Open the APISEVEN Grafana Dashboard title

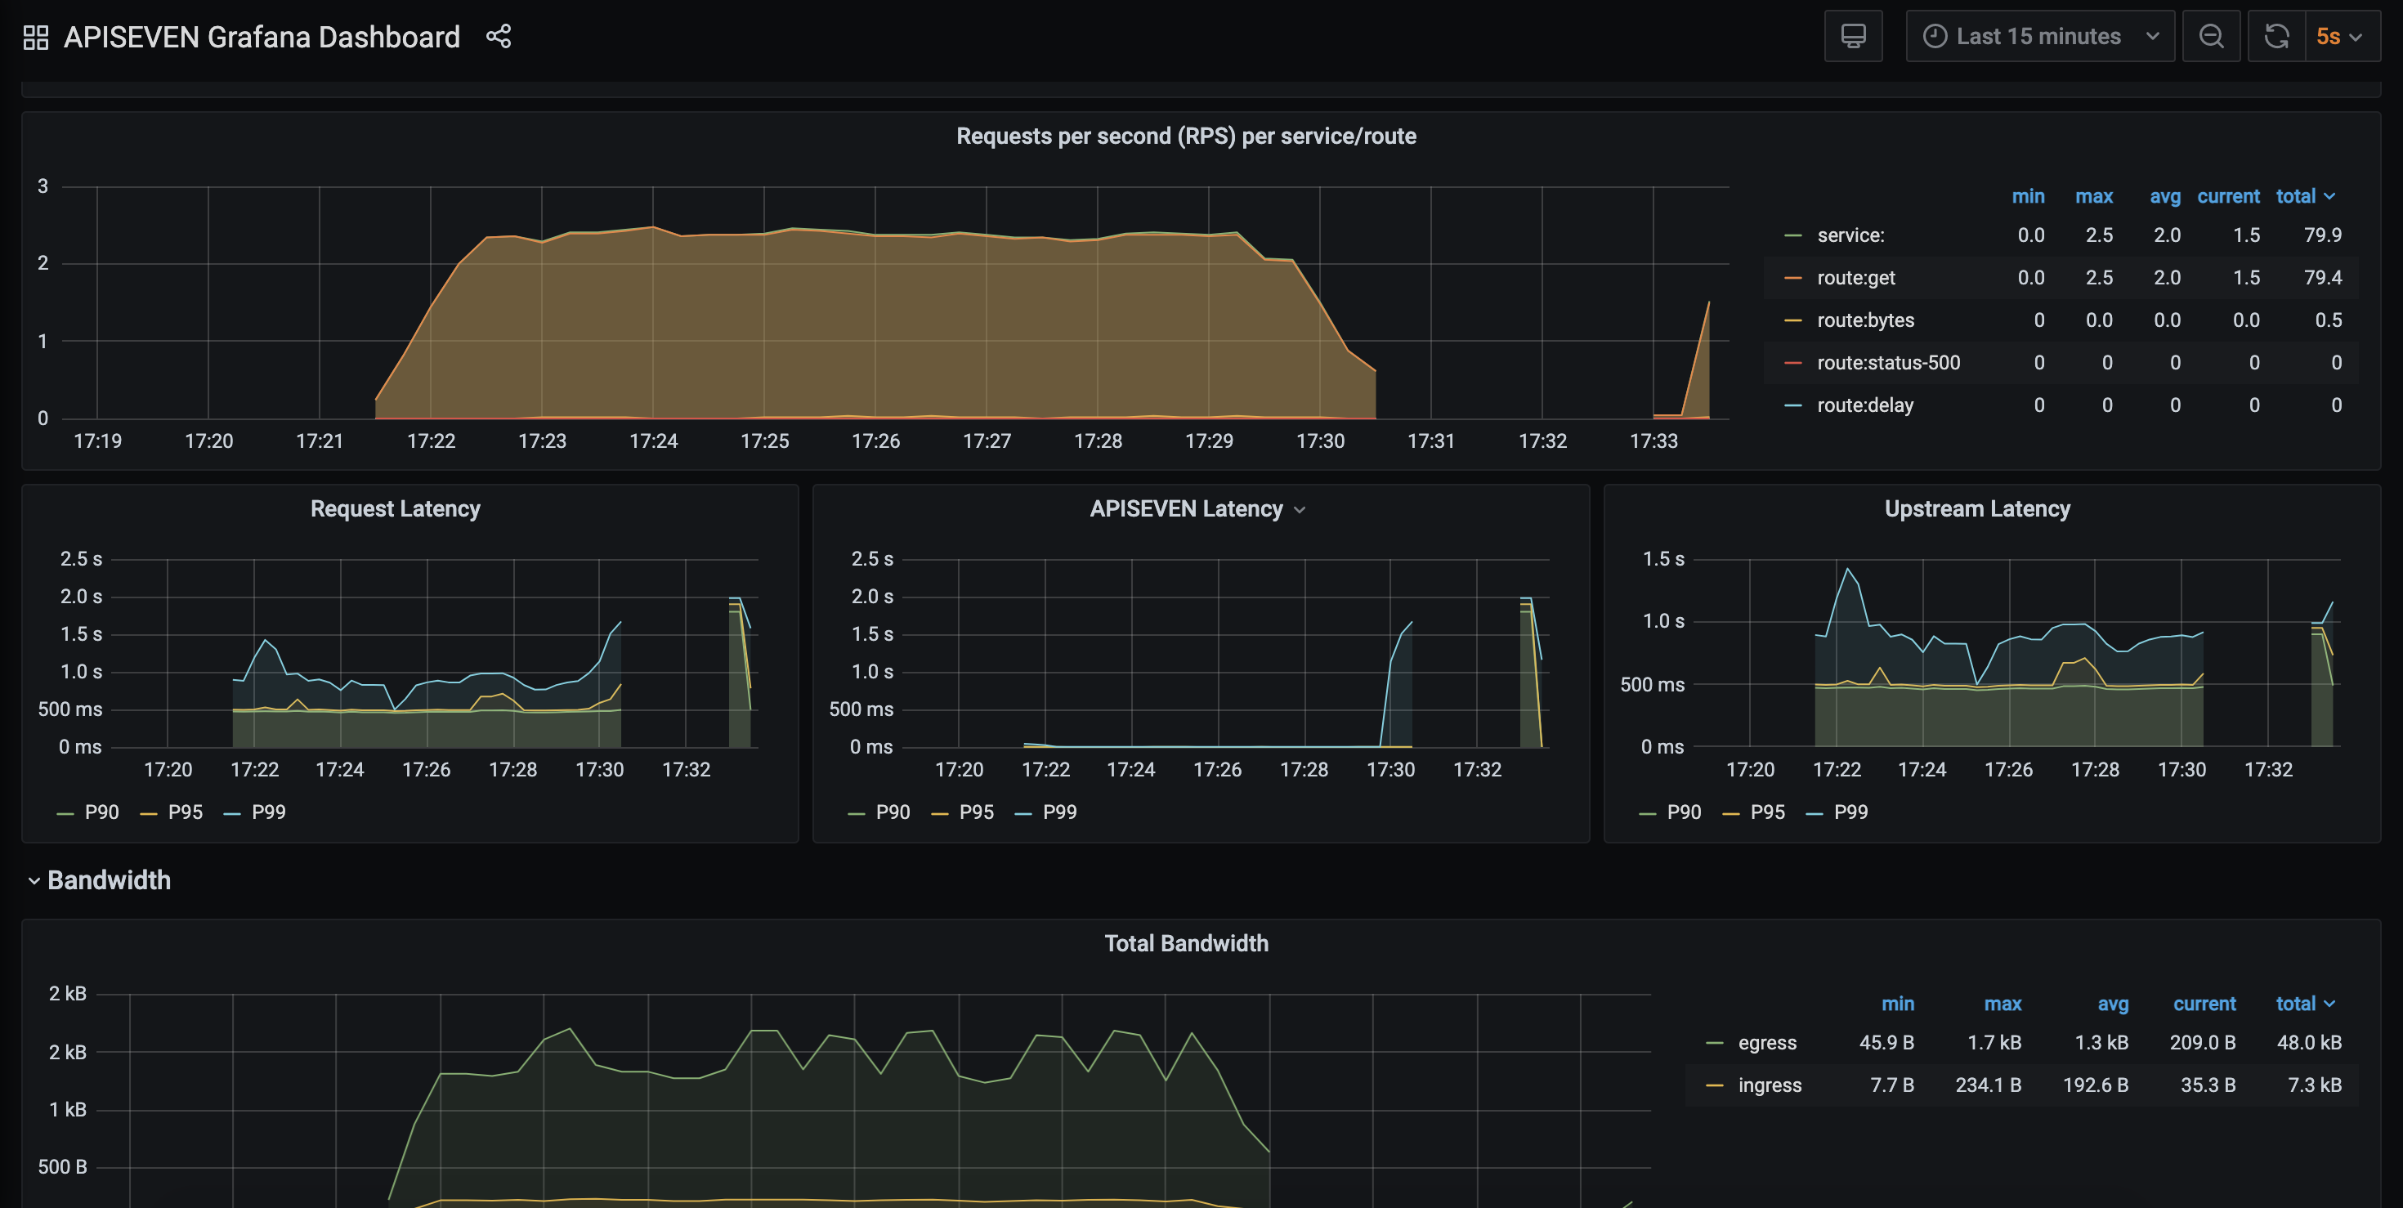tap(262, 37)
